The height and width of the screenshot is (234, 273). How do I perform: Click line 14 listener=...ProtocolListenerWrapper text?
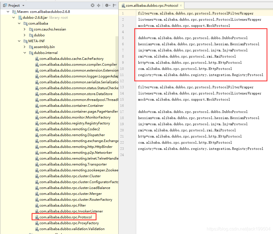200,93
